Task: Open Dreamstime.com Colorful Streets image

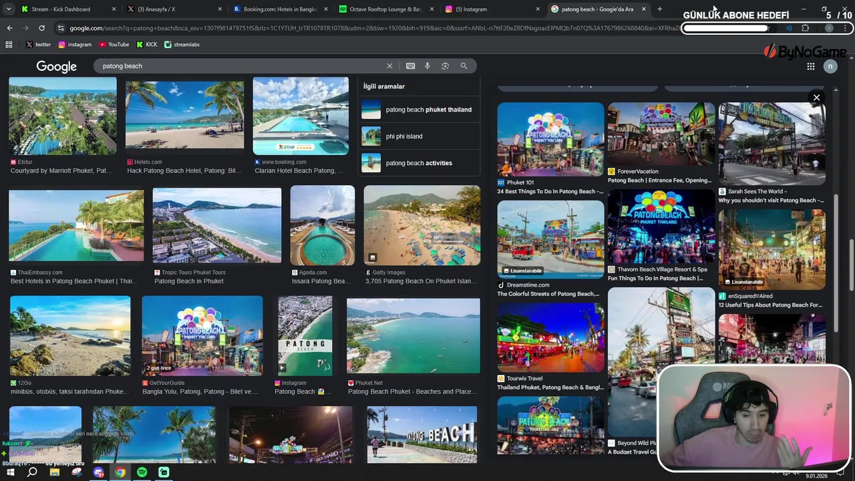Action: coord(550,239)
